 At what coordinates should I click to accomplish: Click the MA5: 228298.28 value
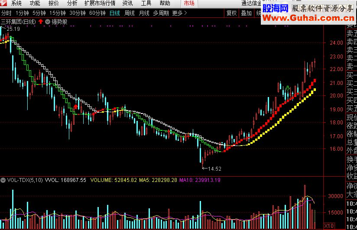click(158, 180)
